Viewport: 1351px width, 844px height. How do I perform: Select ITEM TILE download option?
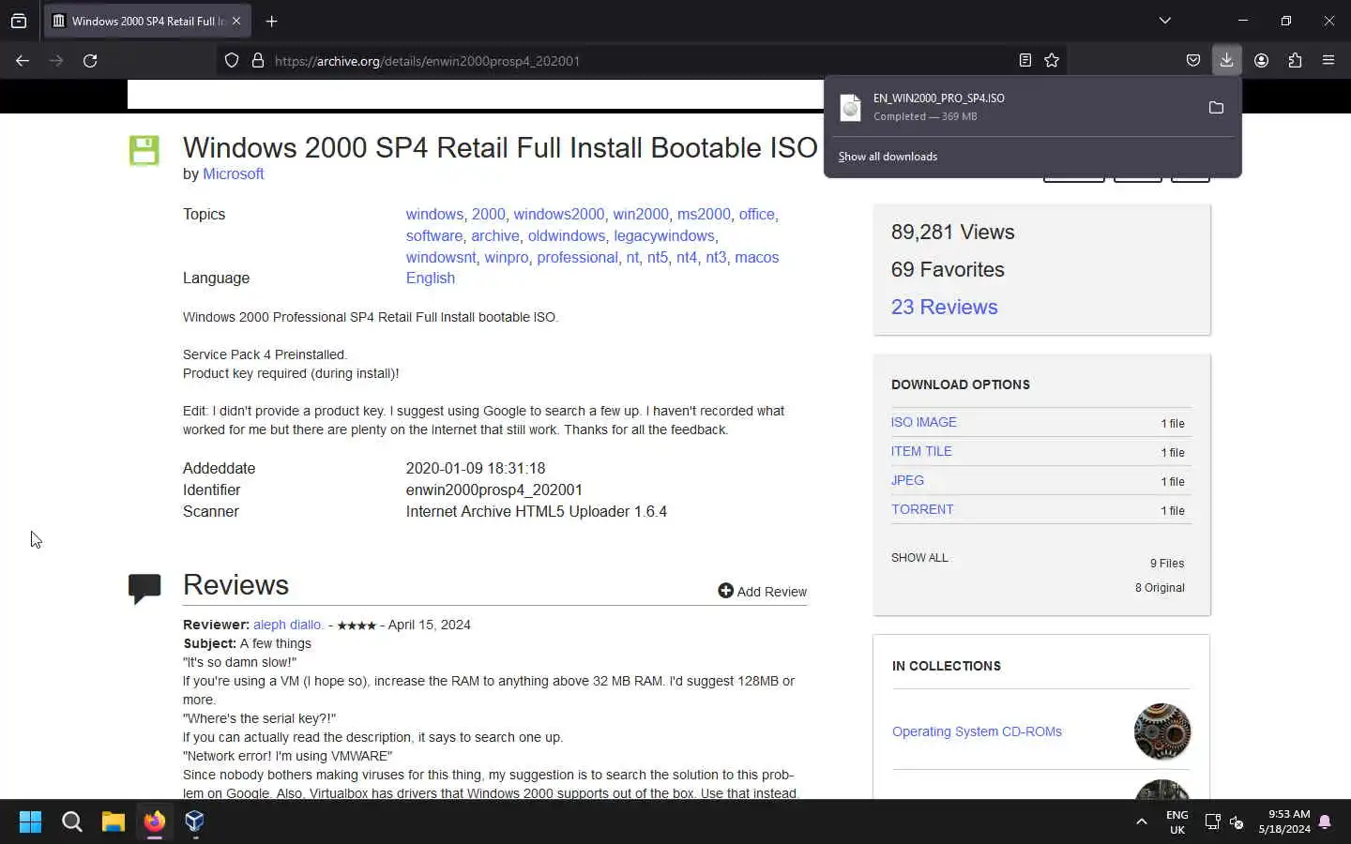(x=921, y=452)
